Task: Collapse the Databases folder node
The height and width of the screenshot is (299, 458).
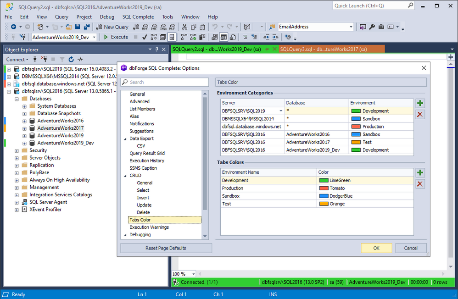Action: [x=17, y=99]
